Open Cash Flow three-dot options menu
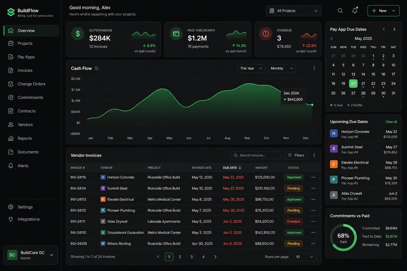 pyautogui.click(x=314, y=68)
